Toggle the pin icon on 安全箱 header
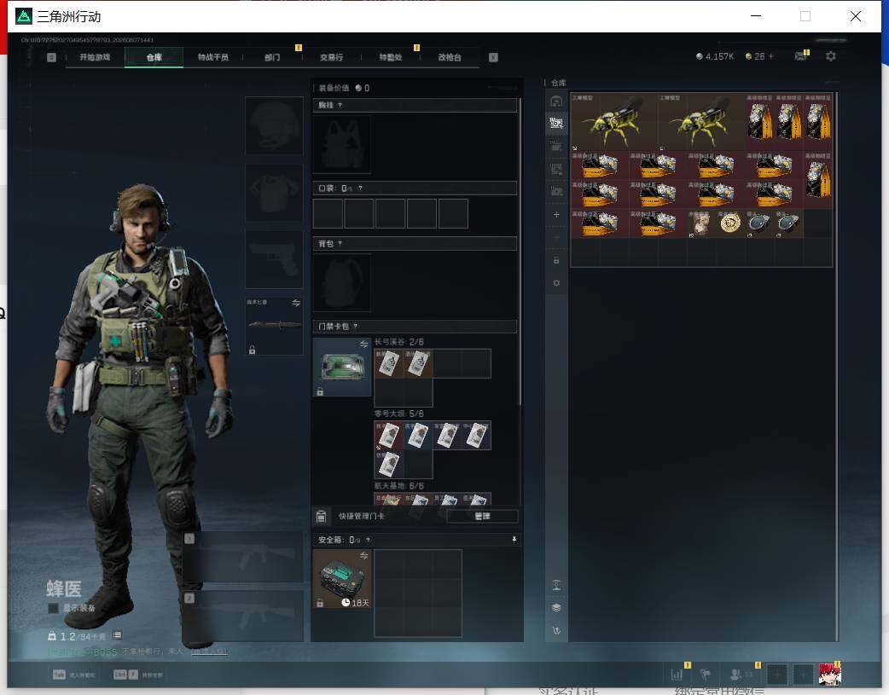The width and height of the screenshot is (889, 695). (514, 540)
